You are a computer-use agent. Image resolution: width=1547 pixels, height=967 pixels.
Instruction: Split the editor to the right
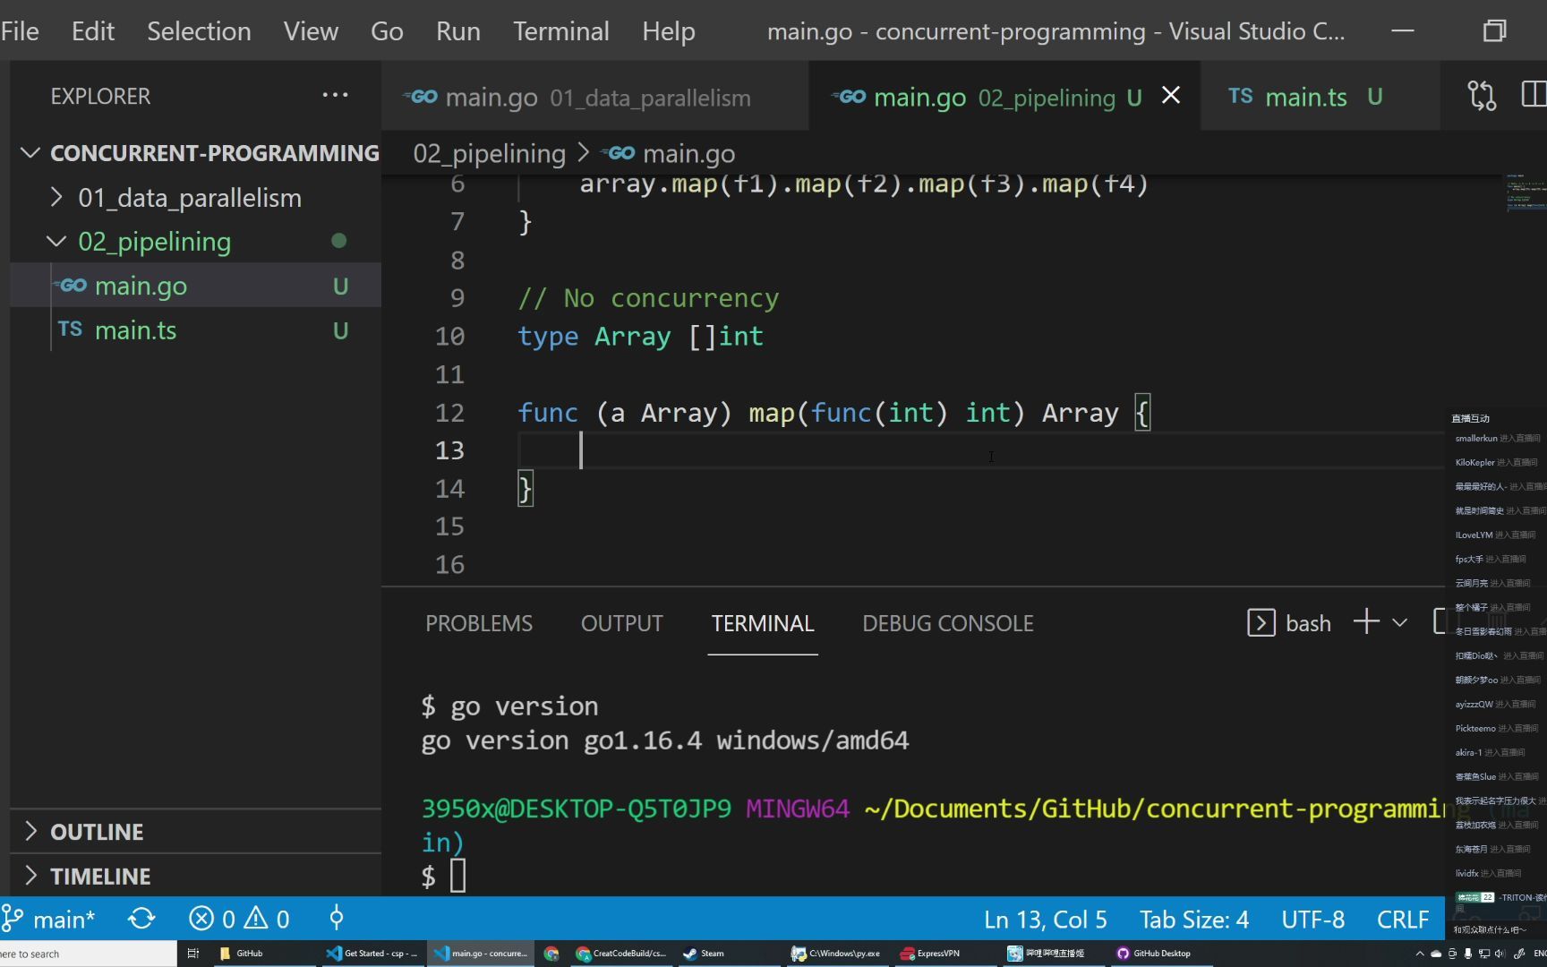pyautogui.click(x=1534, y=95)
